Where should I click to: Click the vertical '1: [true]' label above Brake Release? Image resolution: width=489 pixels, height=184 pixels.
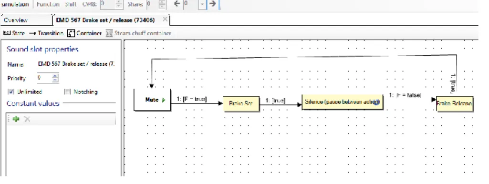pos(454,83)
